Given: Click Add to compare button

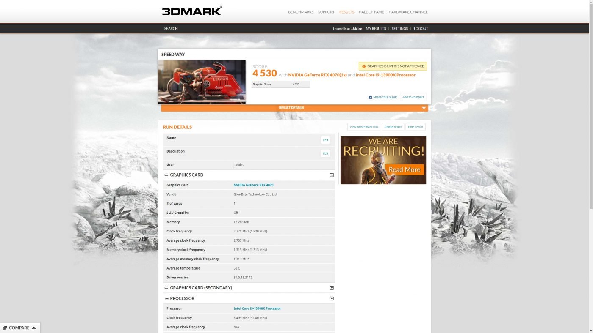Looking at the screenshot, I should 413,97.
